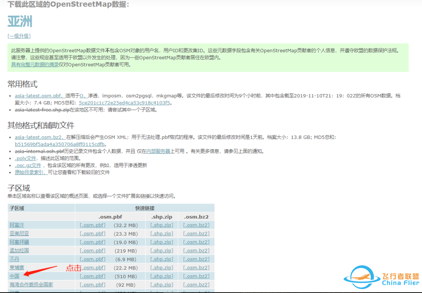
Task: Click the 常用格式 section heading
Action: (x=22, y=84)
